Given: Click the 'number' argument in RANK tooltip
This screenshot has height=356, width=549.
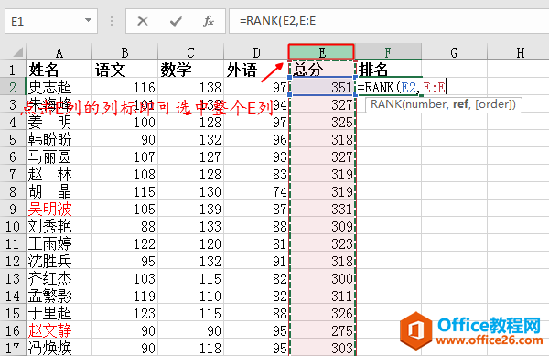Looking at the screenshot, I should [425, 104].
